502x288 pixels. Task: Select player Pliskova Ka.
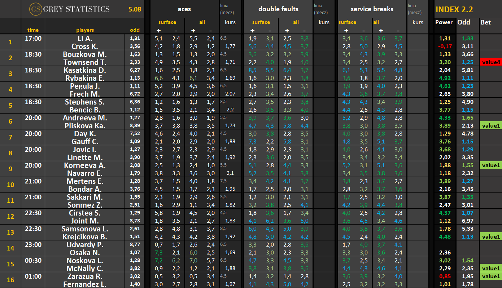click(x=85, y=125)
